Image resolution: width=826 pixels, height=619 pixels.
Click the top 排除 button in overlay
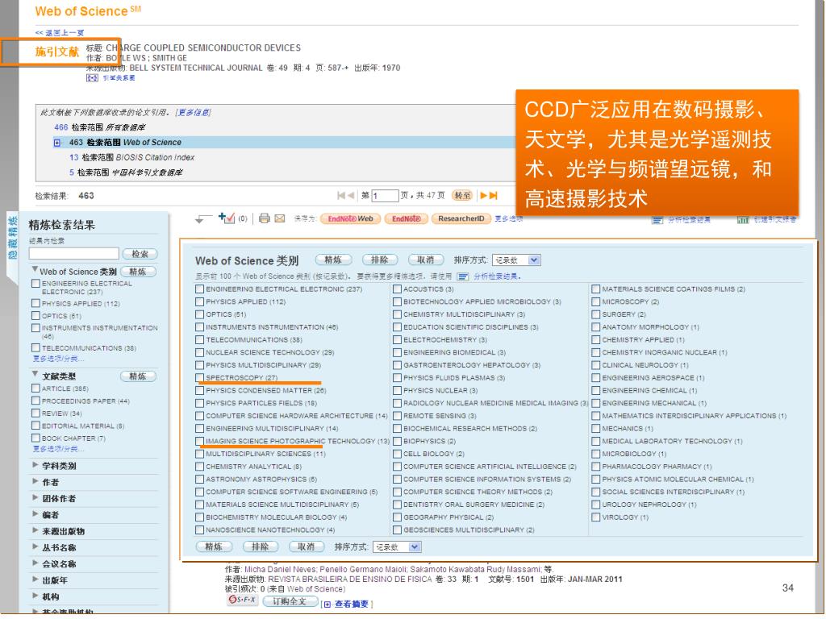click(380, 260)
